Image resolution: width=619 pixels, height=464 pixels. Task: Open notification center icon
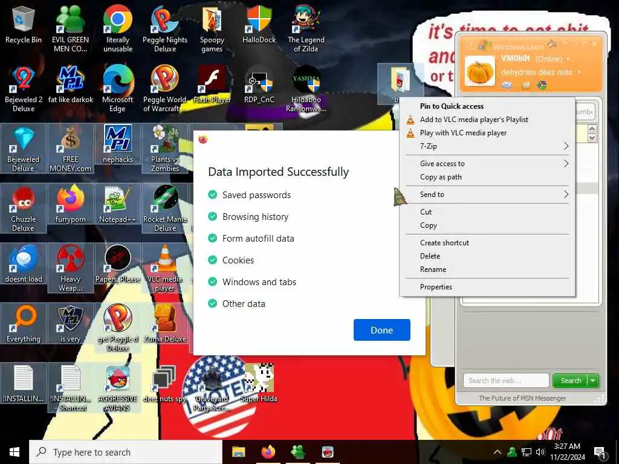(x=600, y=453)
